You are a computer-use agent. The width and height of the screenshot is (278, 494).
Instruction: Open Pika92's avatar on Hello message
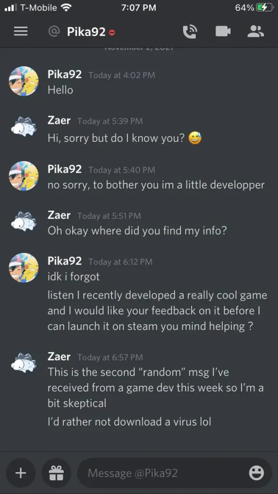(x=24, y=81)
